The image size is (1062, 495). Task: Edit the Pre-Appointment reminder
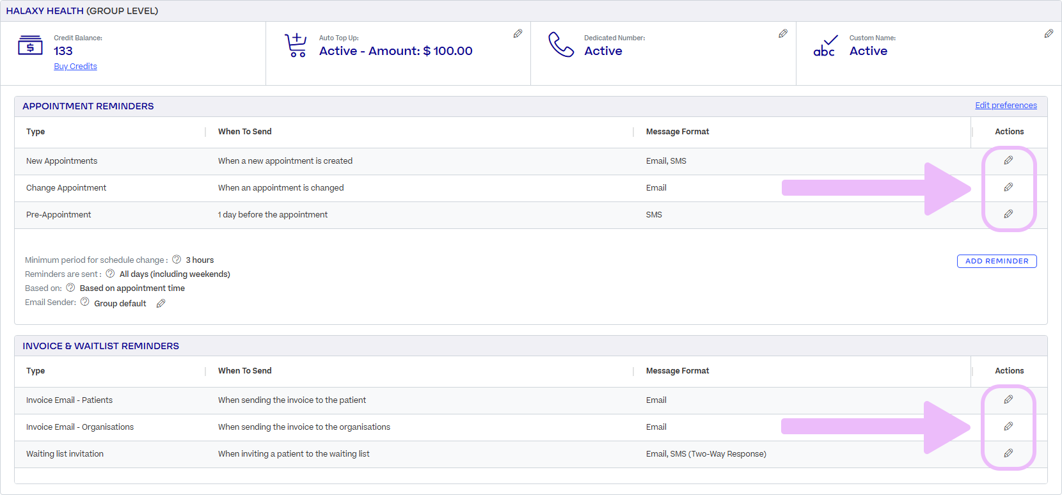point(1008,214)
